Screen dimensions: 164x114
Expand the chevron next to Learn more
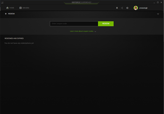(x=95, y=31)
